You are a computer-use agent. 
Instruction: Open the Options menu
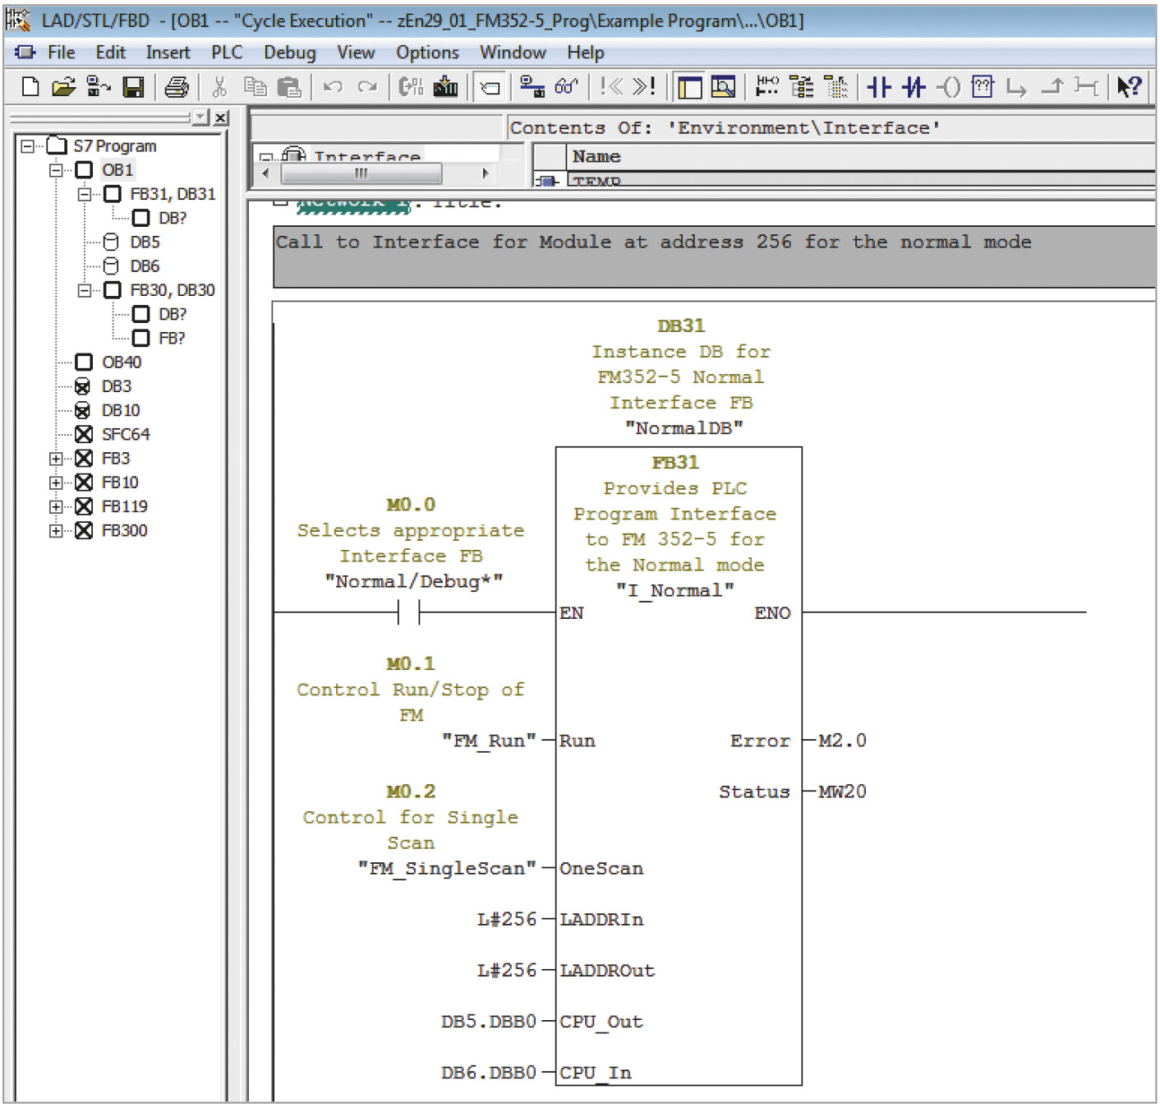427,53
